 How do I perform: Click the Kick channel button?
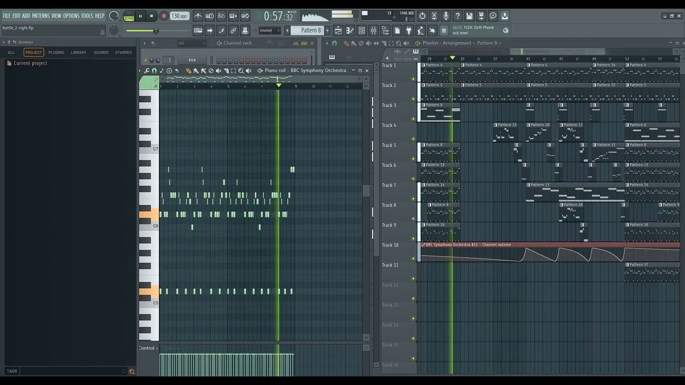pyautogui.click(x=192, y=60)
